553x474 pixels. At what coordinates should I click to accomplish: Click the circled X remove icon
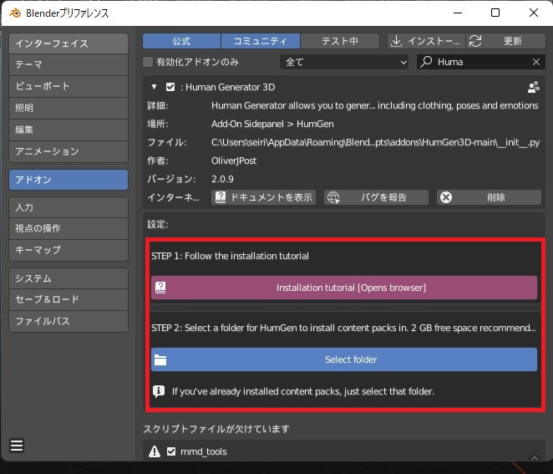[446, 197]
